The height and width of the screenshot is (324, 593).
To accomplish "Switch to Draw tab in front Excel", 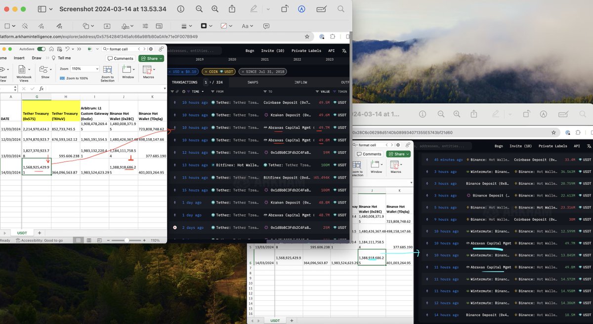I will click(x=37, y=58).
